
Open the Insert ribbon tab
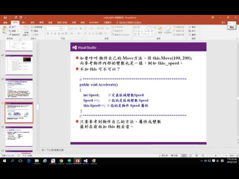tap(24, 22)
